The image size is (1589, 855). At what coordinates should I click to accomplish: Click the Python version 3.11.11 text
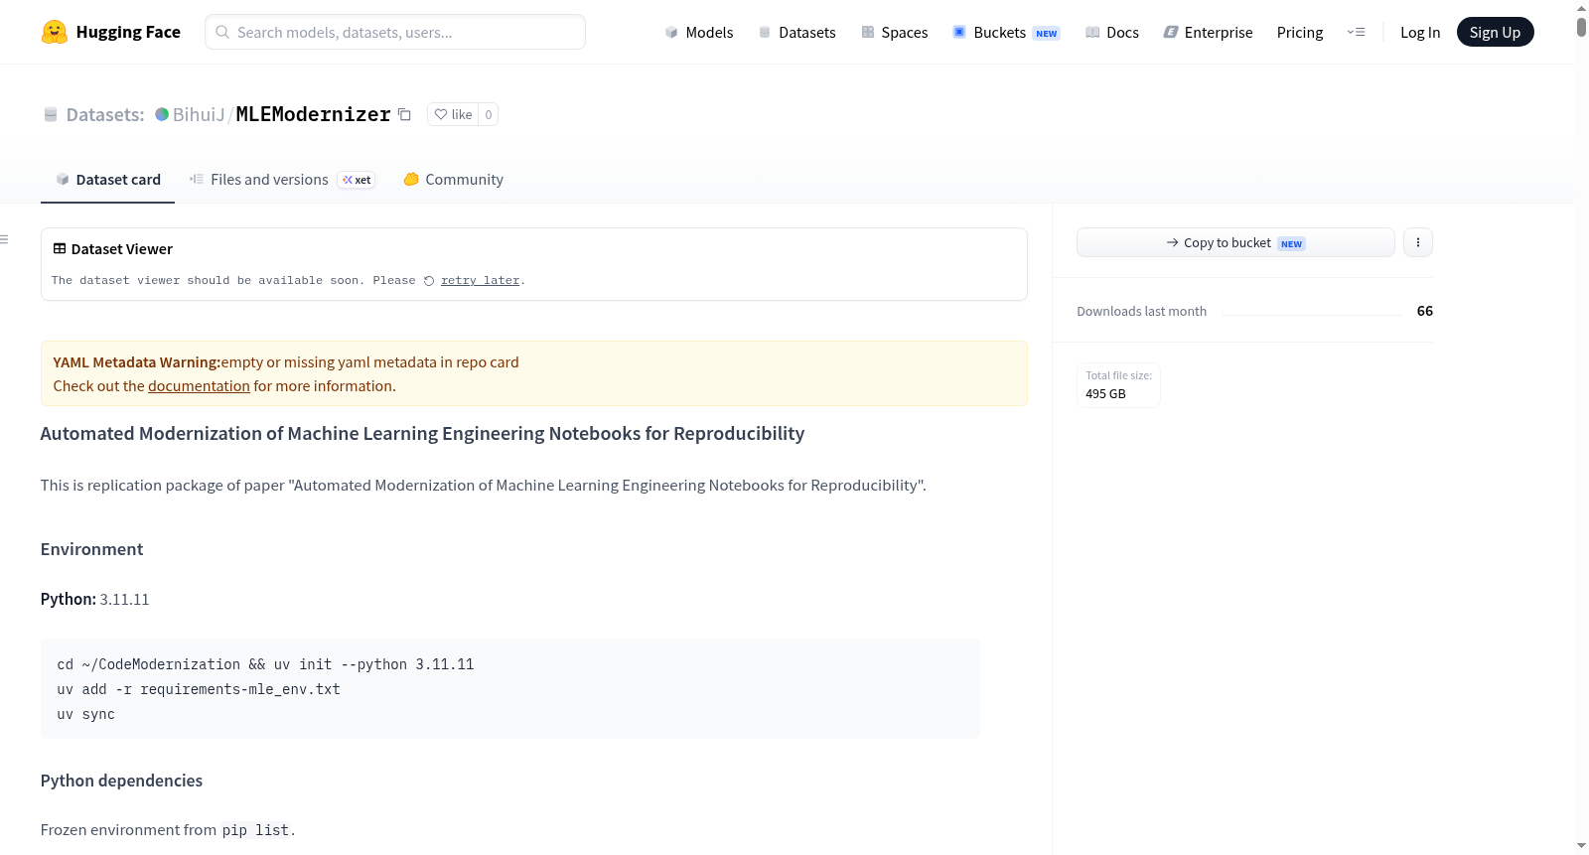tap(124, 600)
